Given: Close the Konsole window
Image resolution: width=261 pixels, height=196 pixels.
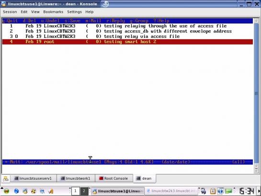Looking at the screenshot, I should (x=257, y=4).
